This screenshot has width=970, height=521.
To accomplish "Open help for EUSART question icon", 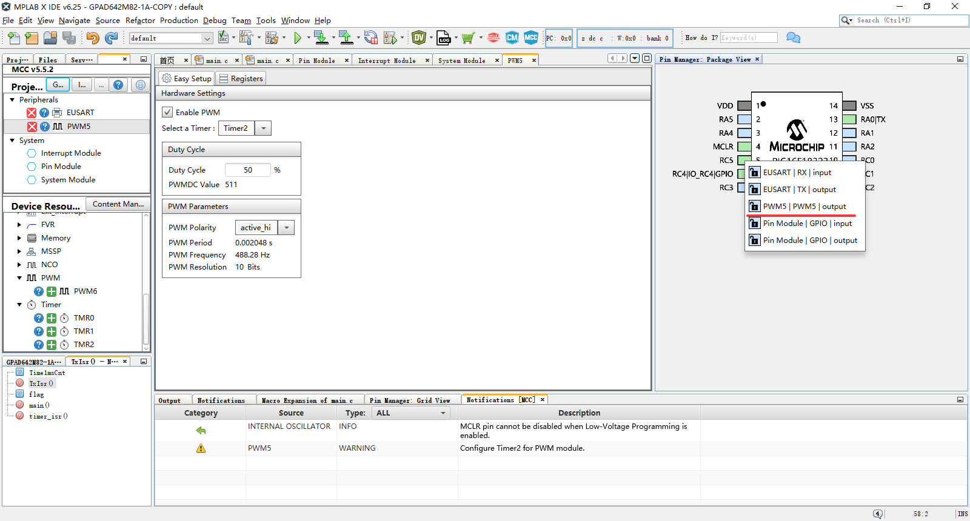I will point(44,113).
